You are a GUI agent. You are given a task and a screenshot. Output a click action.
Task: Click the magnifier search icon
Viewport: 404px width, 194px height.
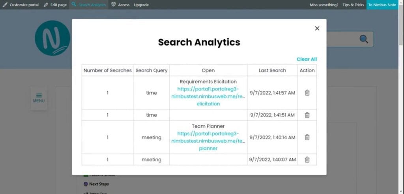[x=363, y=39]
